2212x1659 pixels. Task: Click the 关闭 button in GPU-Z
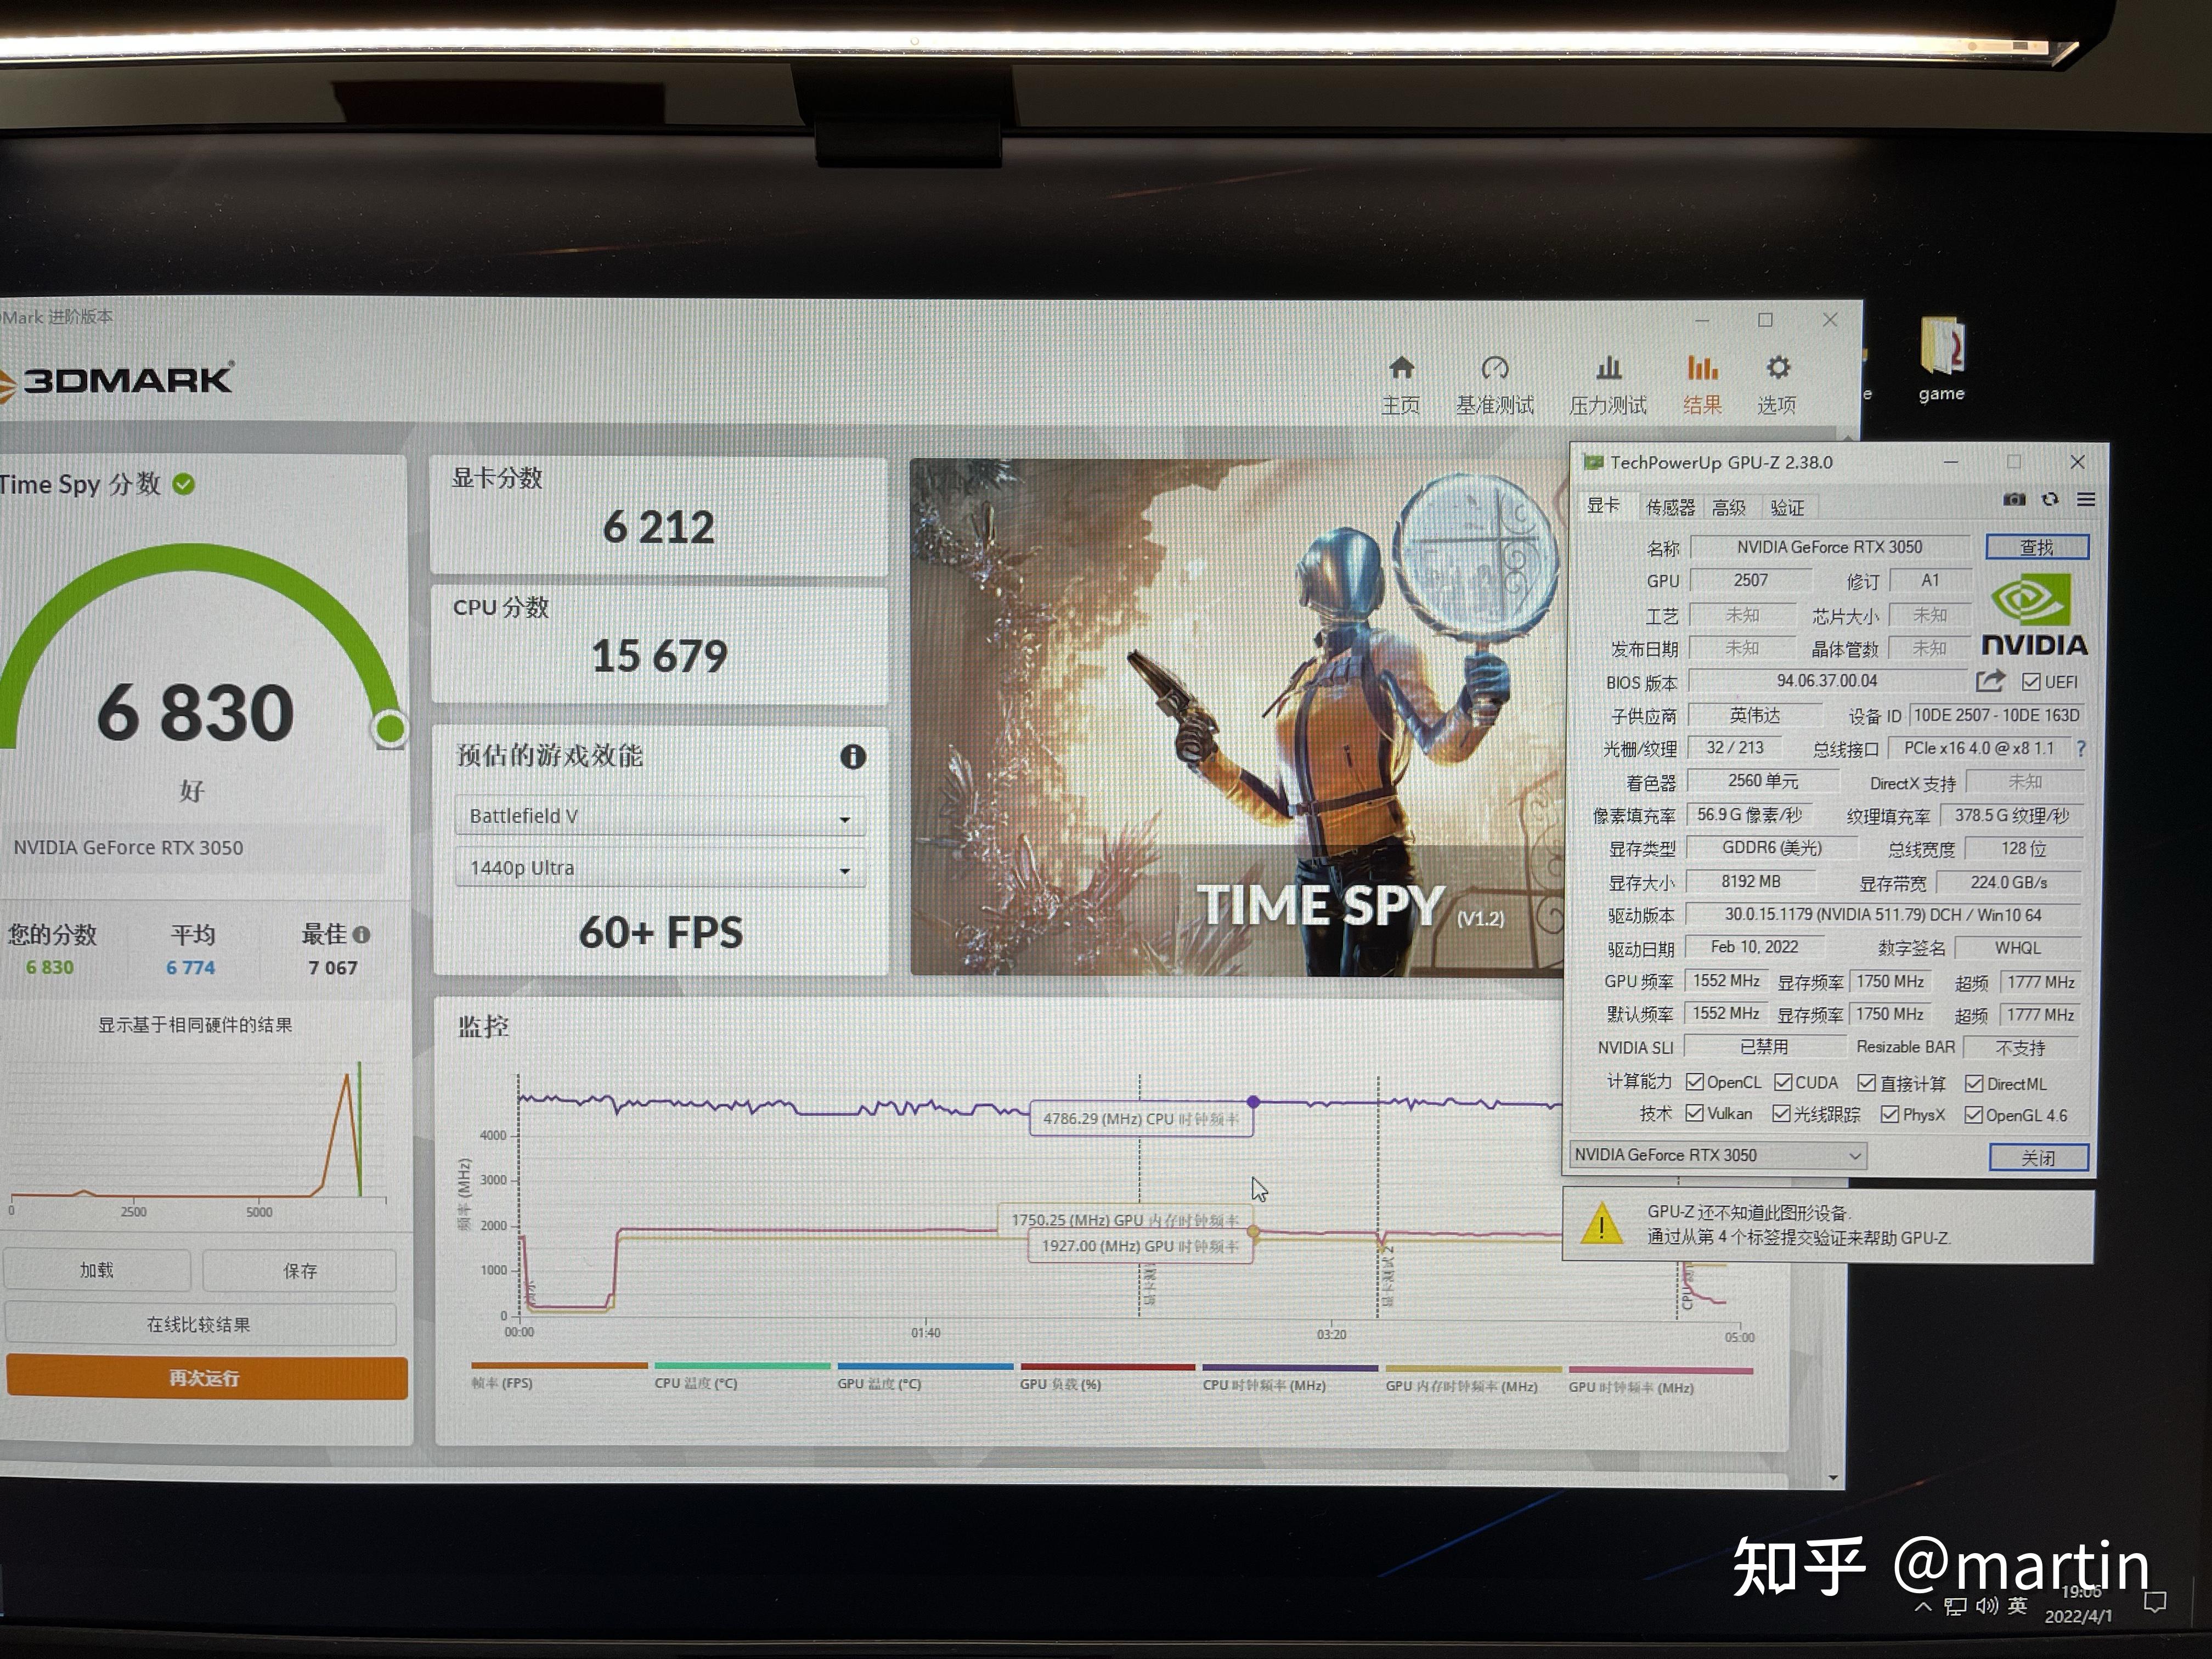tap(2039, 1157)
